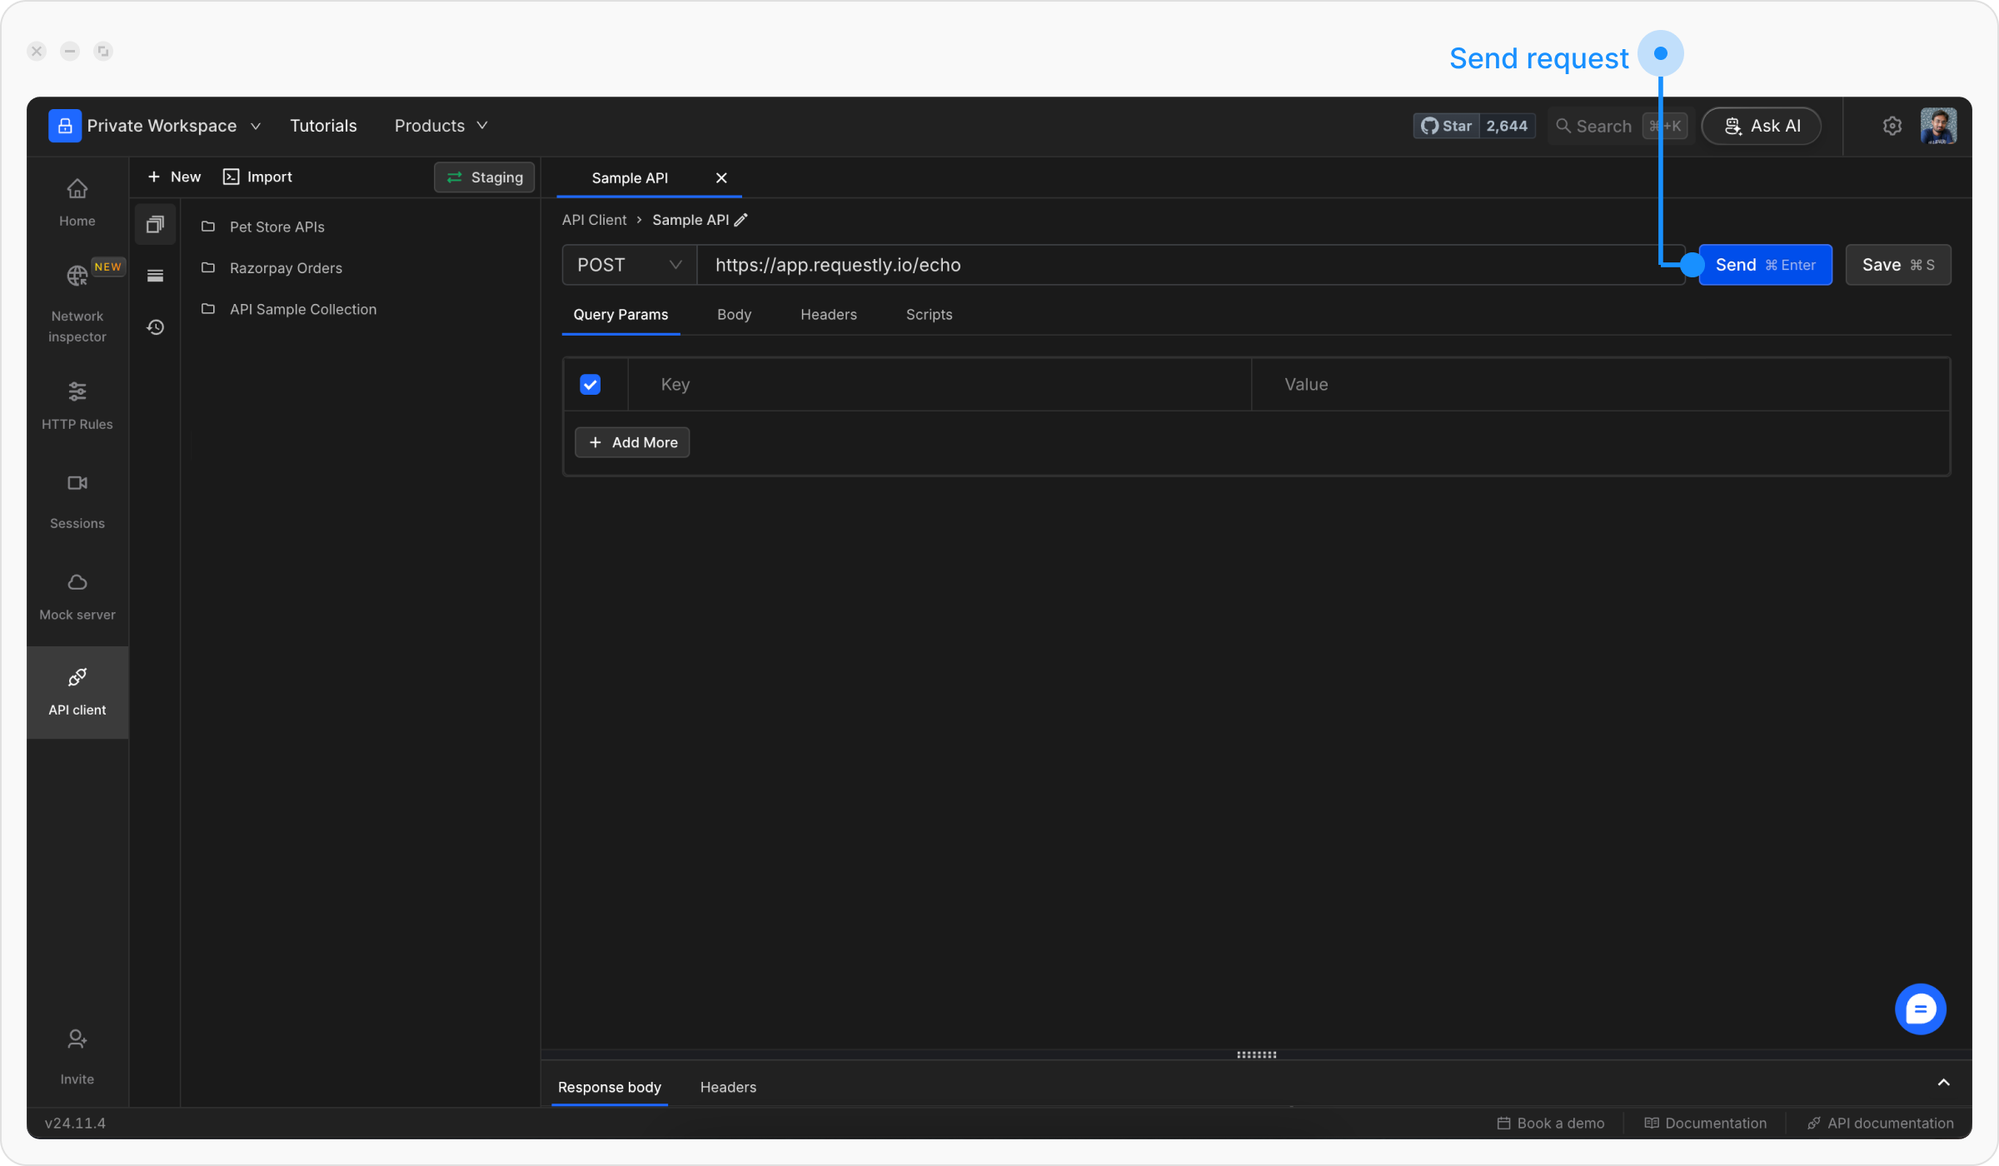The width and height of the screenshot is (1999, 1166).
Task: Open the POST method dropdown
Action: click(x=629, y=265)
